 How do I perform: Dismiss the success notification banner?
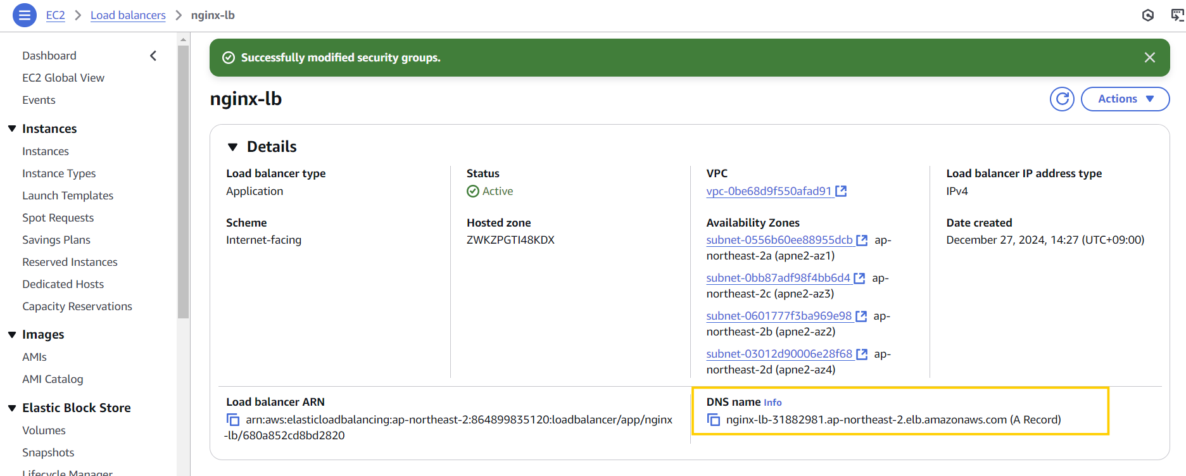tap(1149, 58)
